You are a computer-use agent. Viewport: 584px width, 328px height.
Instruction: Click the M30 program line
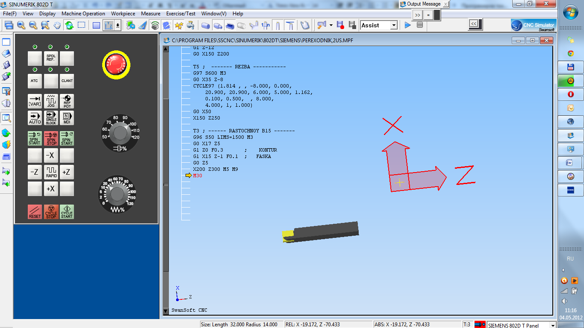click(198, 176)
